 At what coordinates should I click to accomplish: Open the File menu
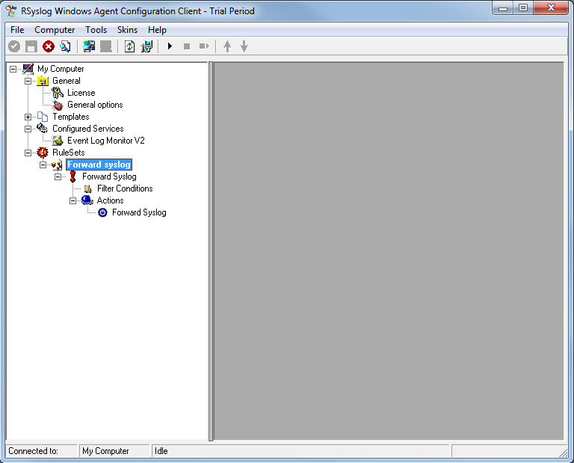tap(17, 30)
